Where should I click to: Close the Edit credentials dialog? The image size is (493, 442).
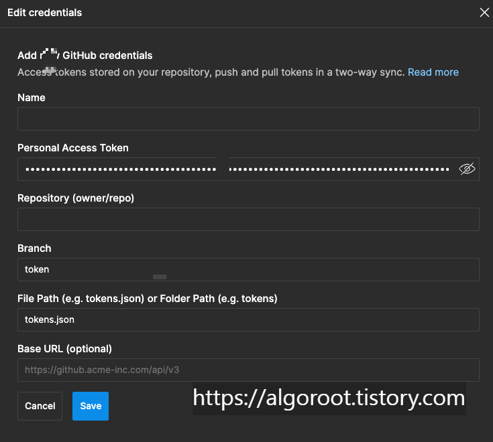pyautogui.click(x=484, y=13)
